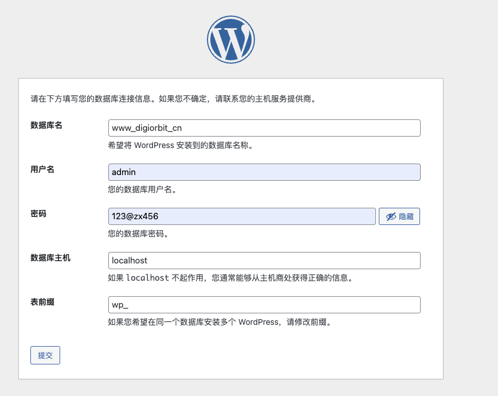Click the hint about 安装多个 WordPress

pyautogui.click(x=220, y=322)
